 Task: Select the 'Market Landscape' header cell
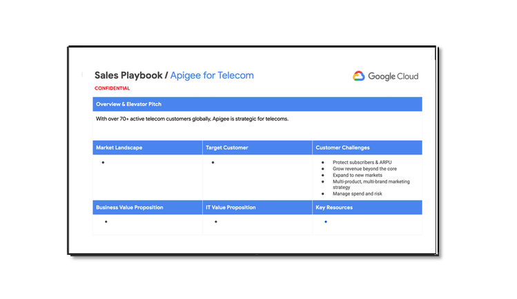(148, 147)
